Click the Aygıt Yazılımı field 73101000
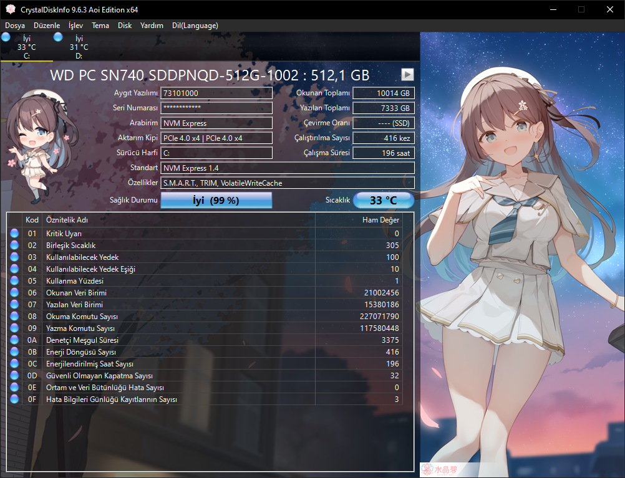Image resolution: width=625 pixels, height=478 pixels. click(216, 93)
